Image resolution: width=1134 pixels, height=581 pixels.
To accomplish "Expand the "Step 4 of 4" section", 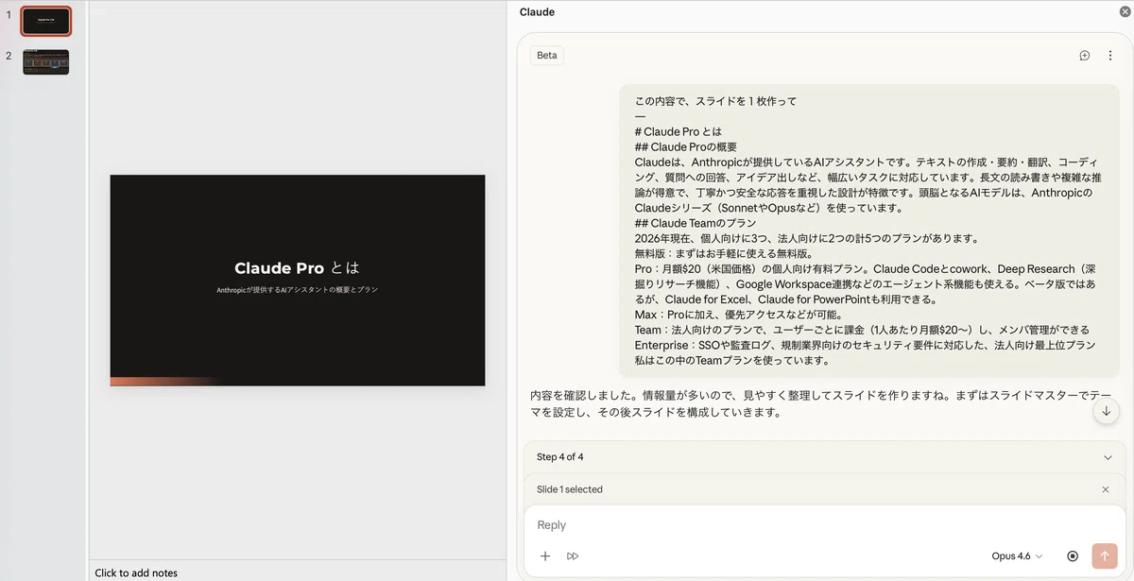I will point(1108,457).
